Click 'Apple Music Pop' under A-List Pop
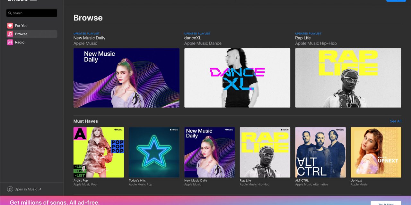This screenshot has height=205, width=411. pyautogui.click(x=85, y=184)
